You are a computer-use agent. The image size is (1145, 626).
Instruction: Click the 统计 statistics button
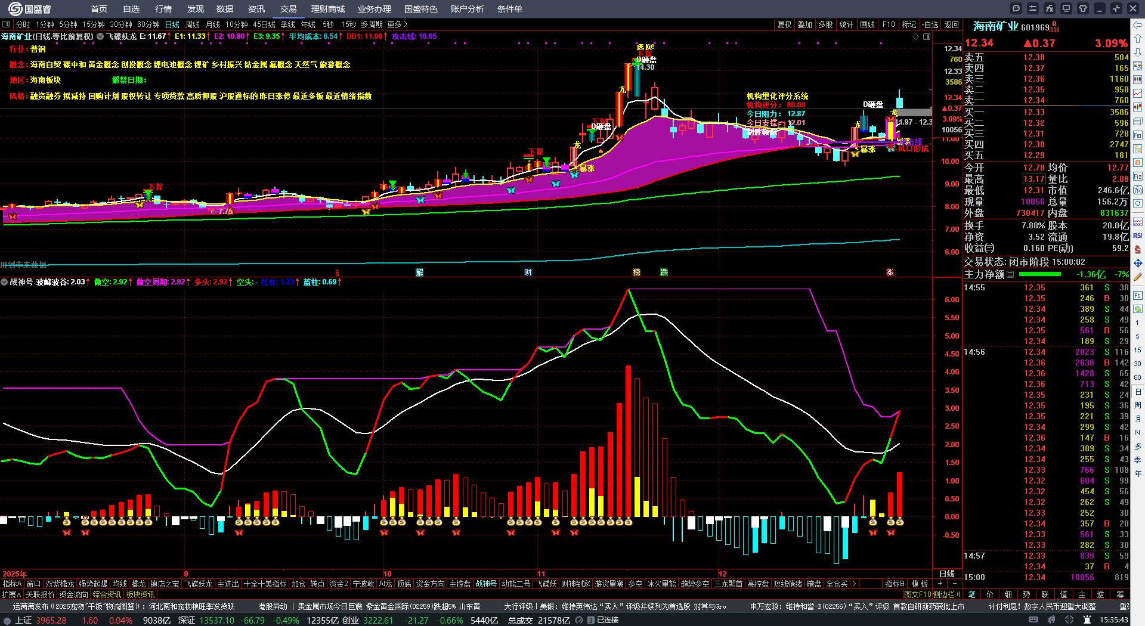(846, 24)
